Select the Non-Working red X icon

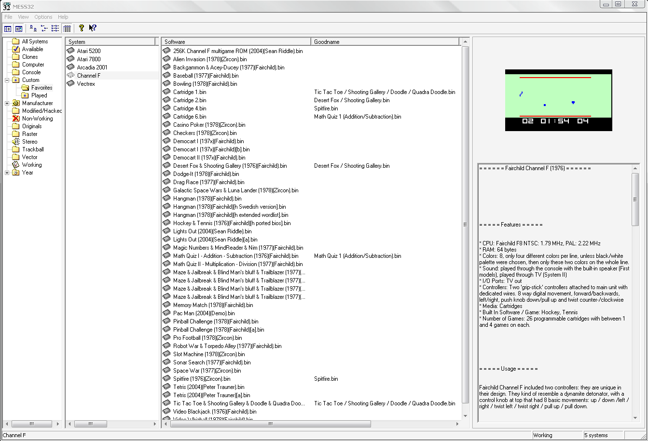(x=16, y=119)
